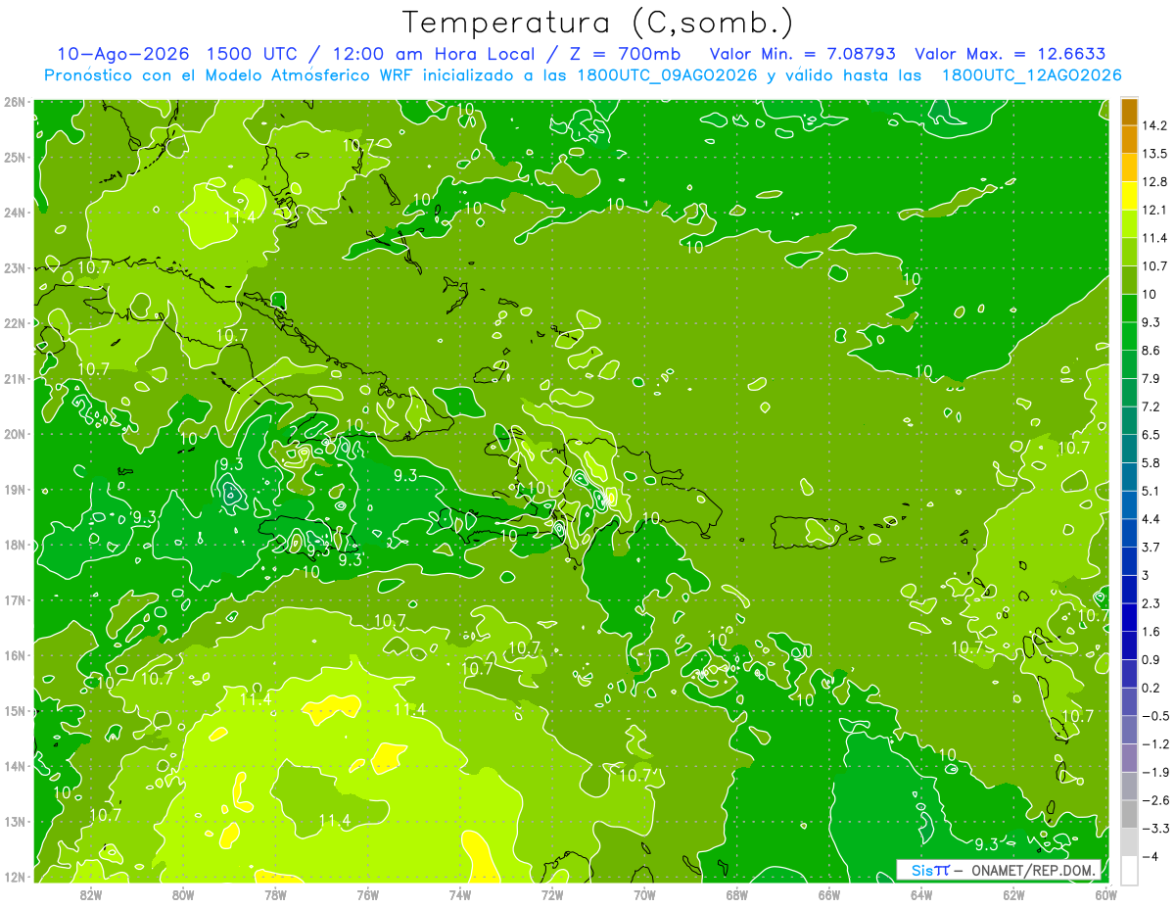The image size is (1175, 908).
Task: Click the '66W' longitude axis label
Action: (x=829, y=895)
